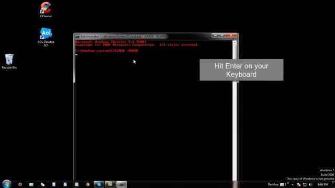
Task: Open the Chrome icon in the taskbar
Action: click(x=87, y=184)
